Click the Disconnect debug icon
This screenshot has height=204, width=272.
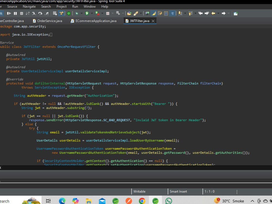coord(27,13)
